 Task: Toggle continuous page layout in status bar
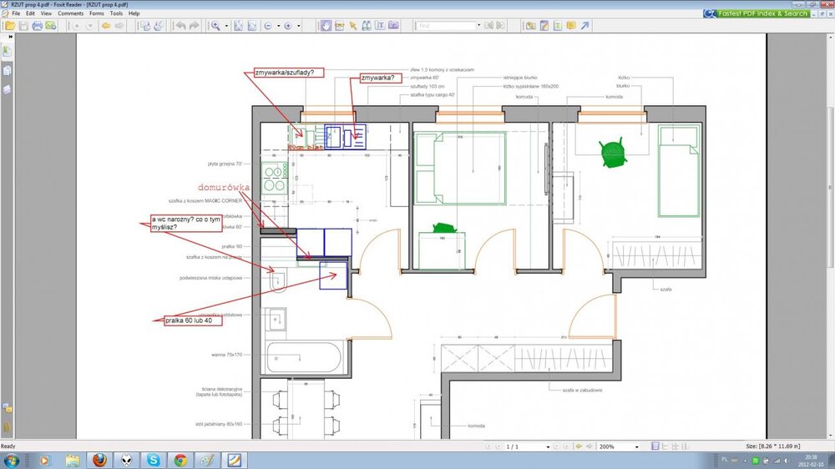tap(665, 446)
